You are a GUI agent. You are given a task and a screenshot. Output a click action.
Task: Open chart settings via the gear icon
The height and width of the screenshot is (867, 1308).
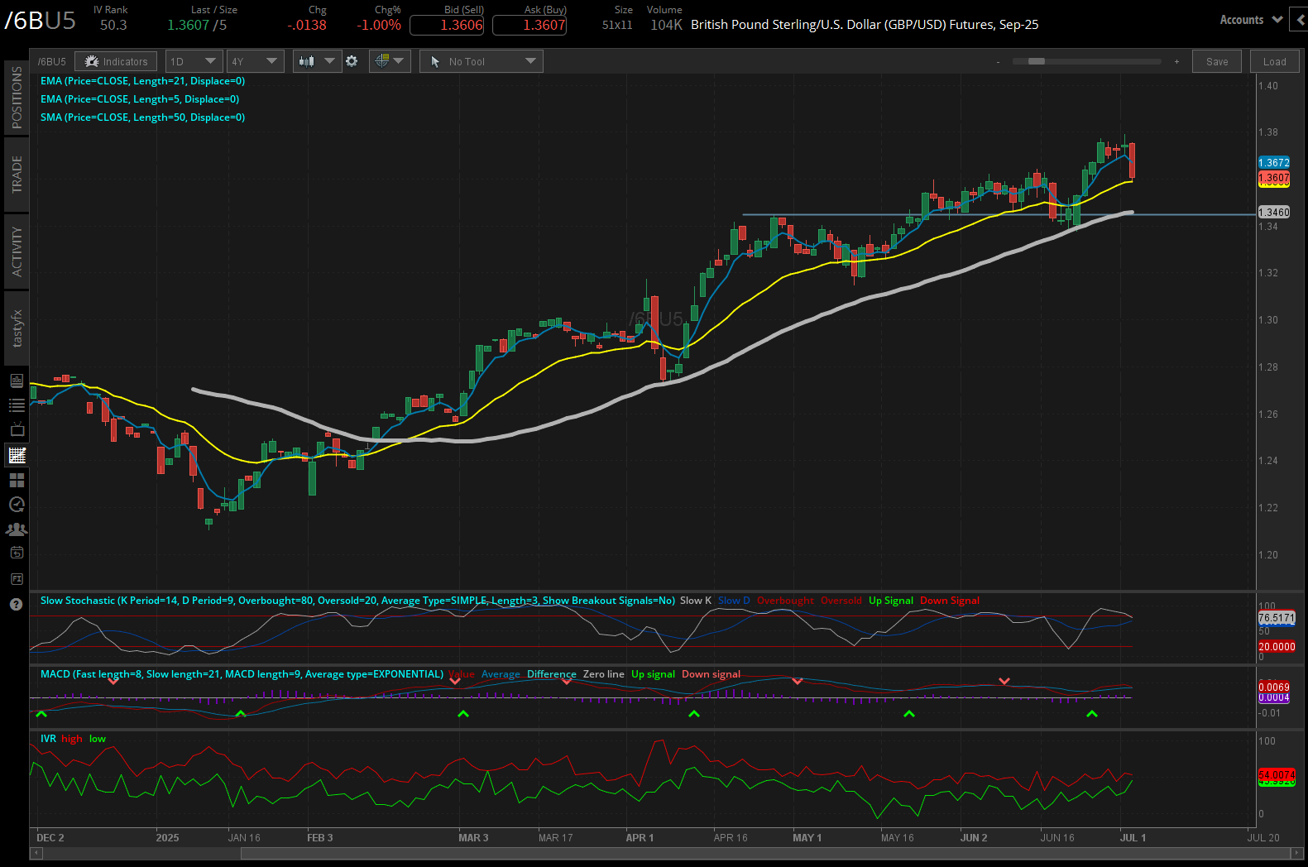pyautogui.click(x=352, y=61)
